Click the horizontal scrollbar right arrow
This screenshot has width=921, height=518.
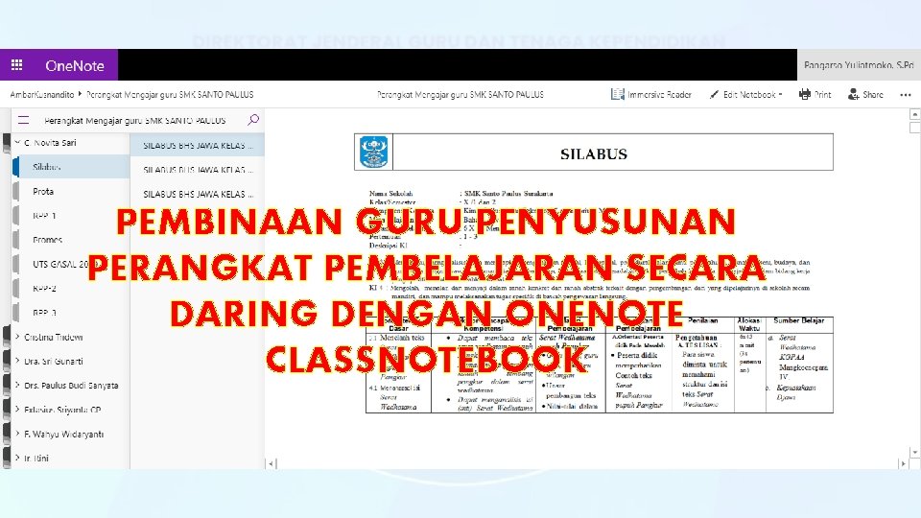coord(903,463)
